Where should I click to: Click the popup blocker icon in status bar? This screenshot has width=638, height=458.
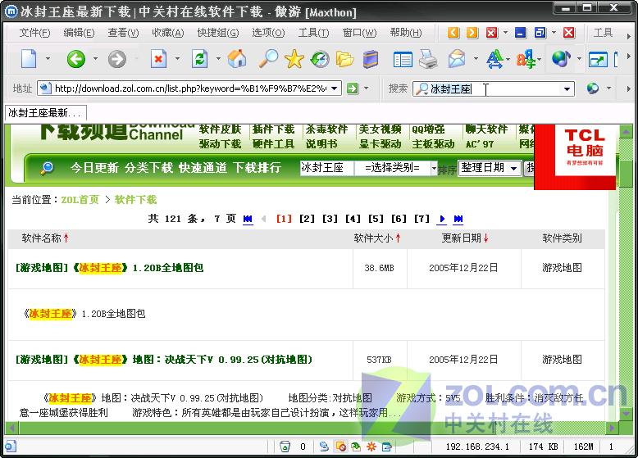coord(341,447)
